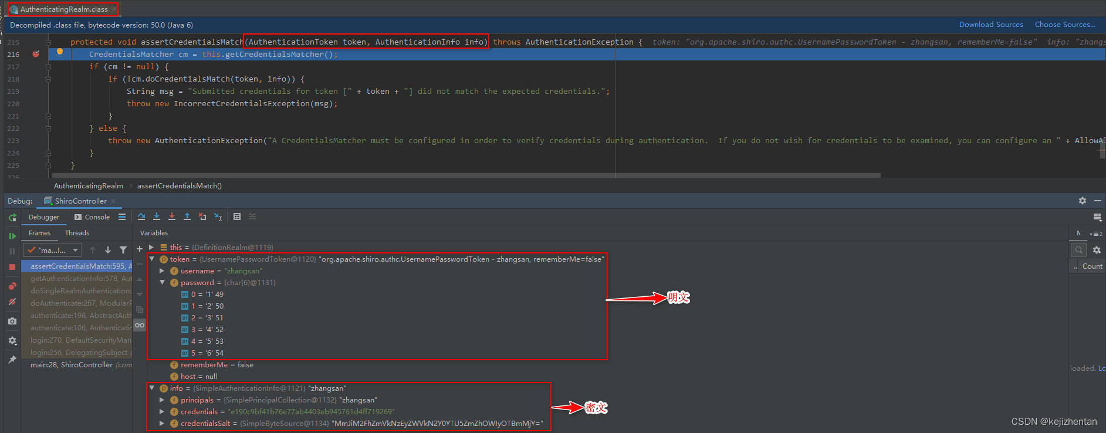The image size is (1106, 433).
Task: Click the Rerun ShiroController debug icon
Action: (x=12, y=218)
